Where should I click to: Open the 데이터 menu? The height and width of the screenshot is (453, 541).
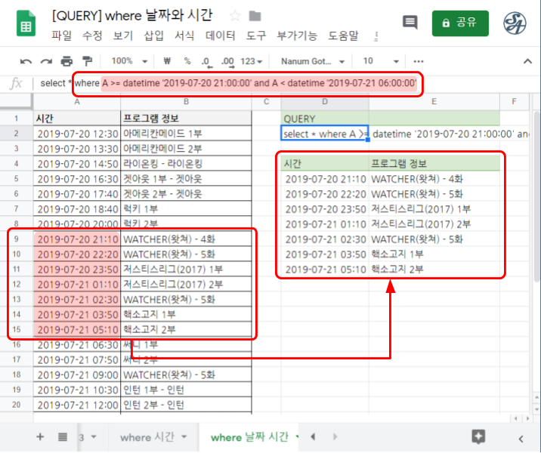(x=220, y=35)
